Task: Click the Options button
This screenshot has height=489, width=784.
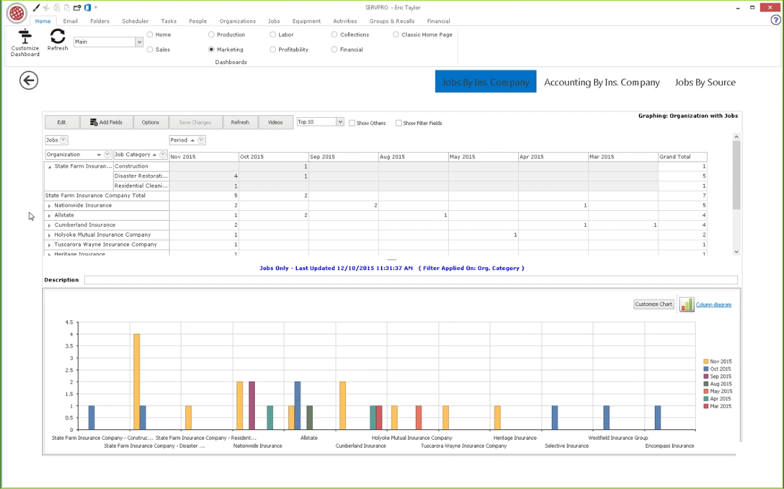Action: click(151, 123)
